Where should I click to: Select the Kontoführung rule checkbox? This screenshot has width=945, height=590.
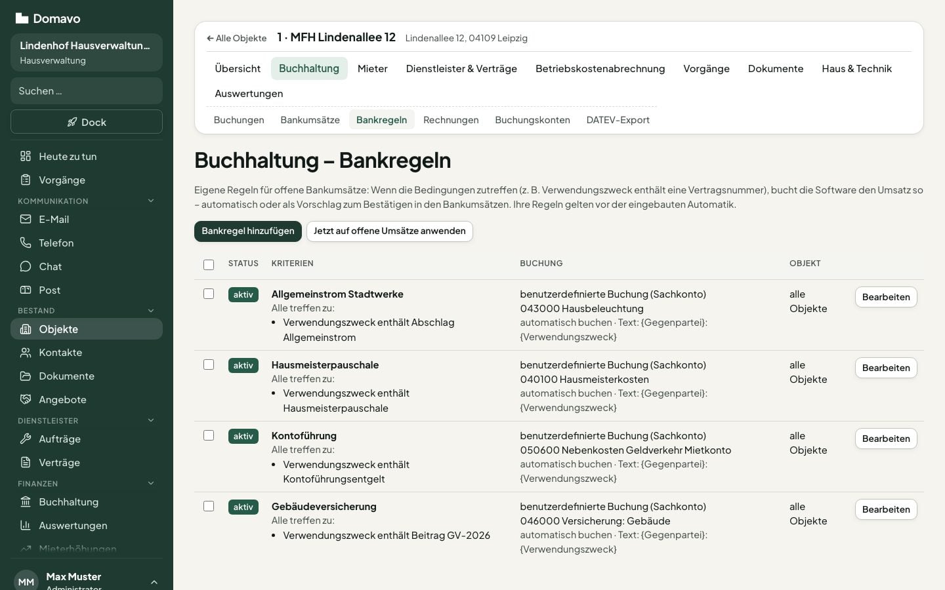(209, 435)
